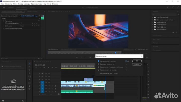Select 'Нормализовать все пики до' option
The width and height of the screenshot is (181, 102).
[99, 70]
